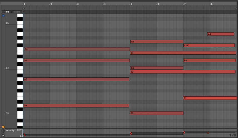This screenshot has width=238, height=138.
Task: Select the D4 note starting at bar 7
Action: (209, 60)
